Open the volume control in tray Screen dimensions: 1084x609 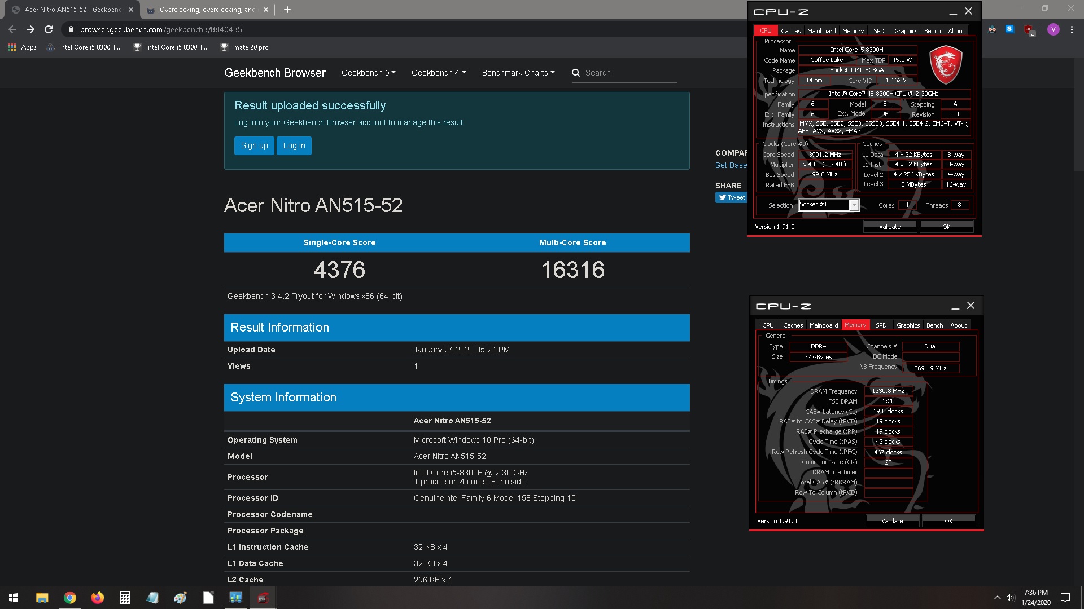click(1011, 598)
